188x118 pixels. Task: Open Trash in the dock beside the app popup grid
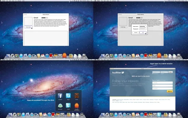click(82, 115)
